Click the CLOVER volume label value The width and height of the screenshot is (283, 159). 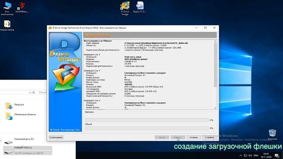128,82
